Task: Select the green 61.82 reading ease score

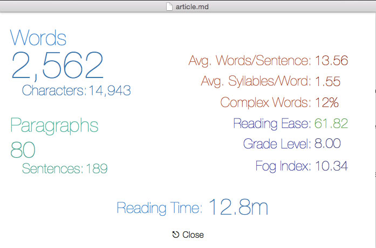Action: click(331, 123)
